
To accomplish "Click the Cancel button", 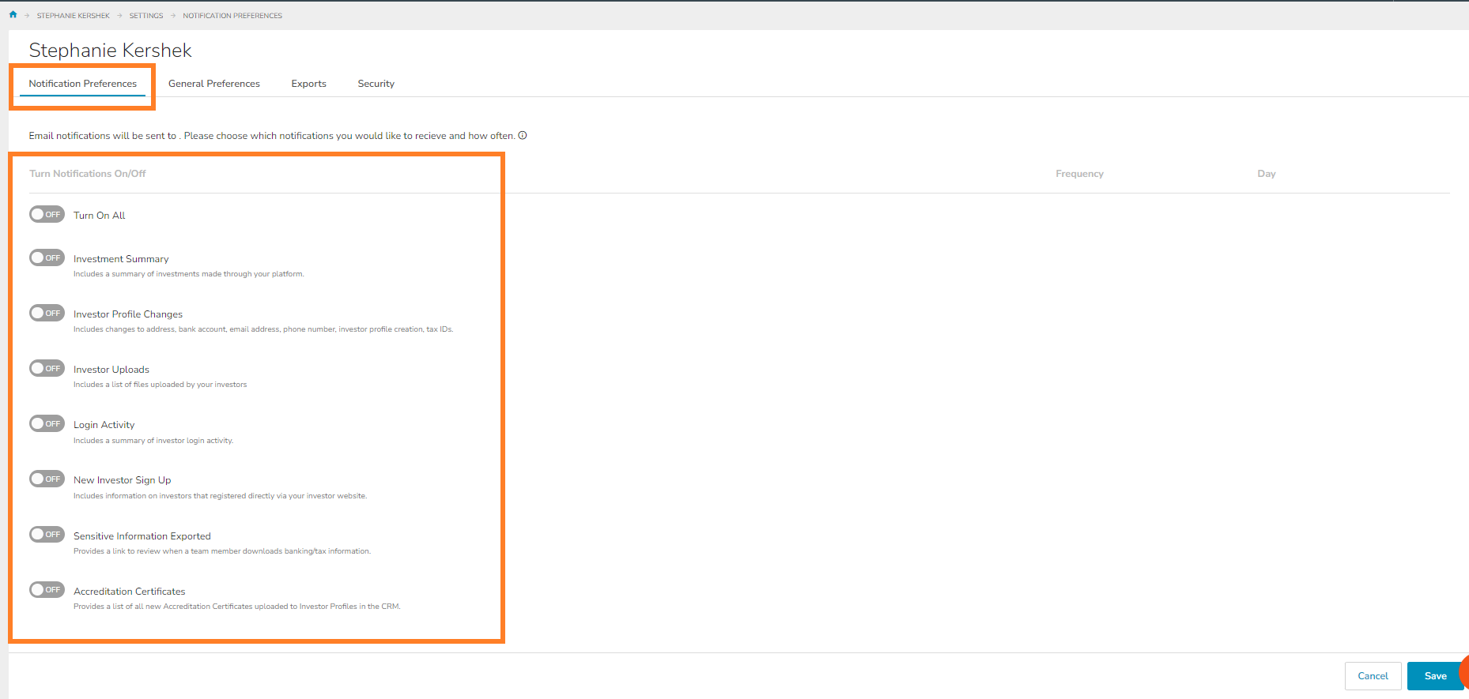I will [1373, 676].
